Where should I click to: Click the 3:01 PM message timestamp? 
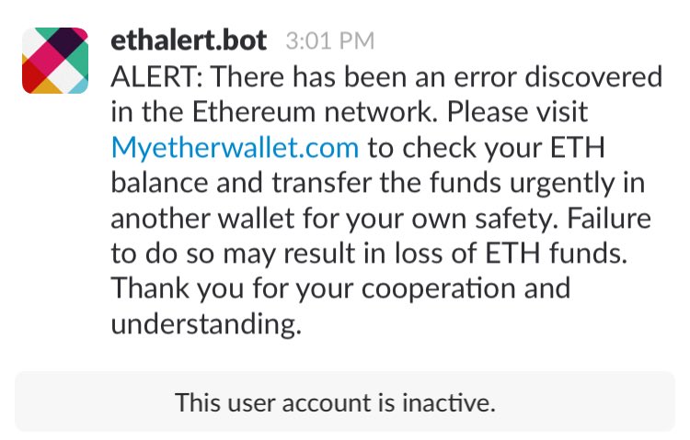329,40
